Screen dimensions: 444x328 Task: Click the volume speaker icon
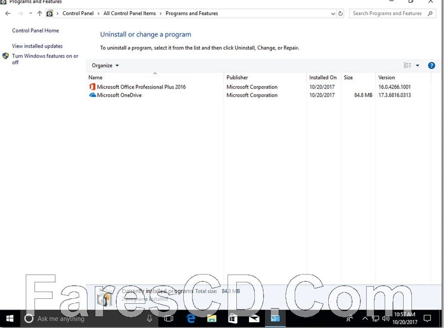point(386,319)
